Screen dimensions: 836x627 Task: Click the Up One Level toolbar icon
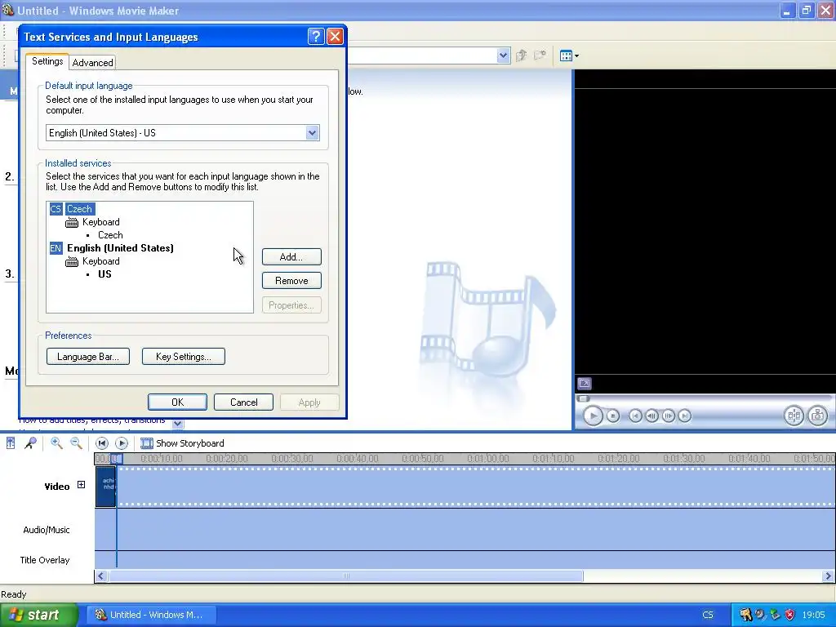coord(521,56)
